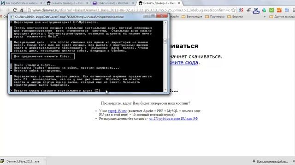Bookmark this page with the star icon
This screenshot has height=165, width=295.
[233, 10]
